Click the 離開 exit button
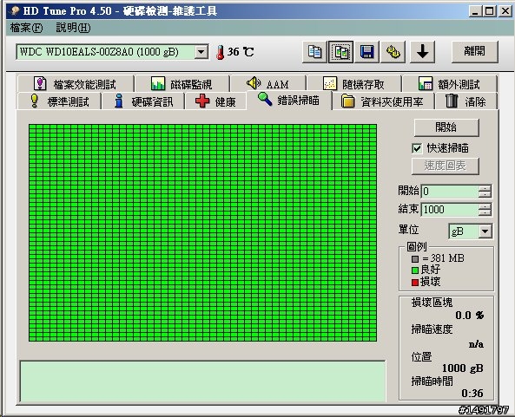 point(474,51)
